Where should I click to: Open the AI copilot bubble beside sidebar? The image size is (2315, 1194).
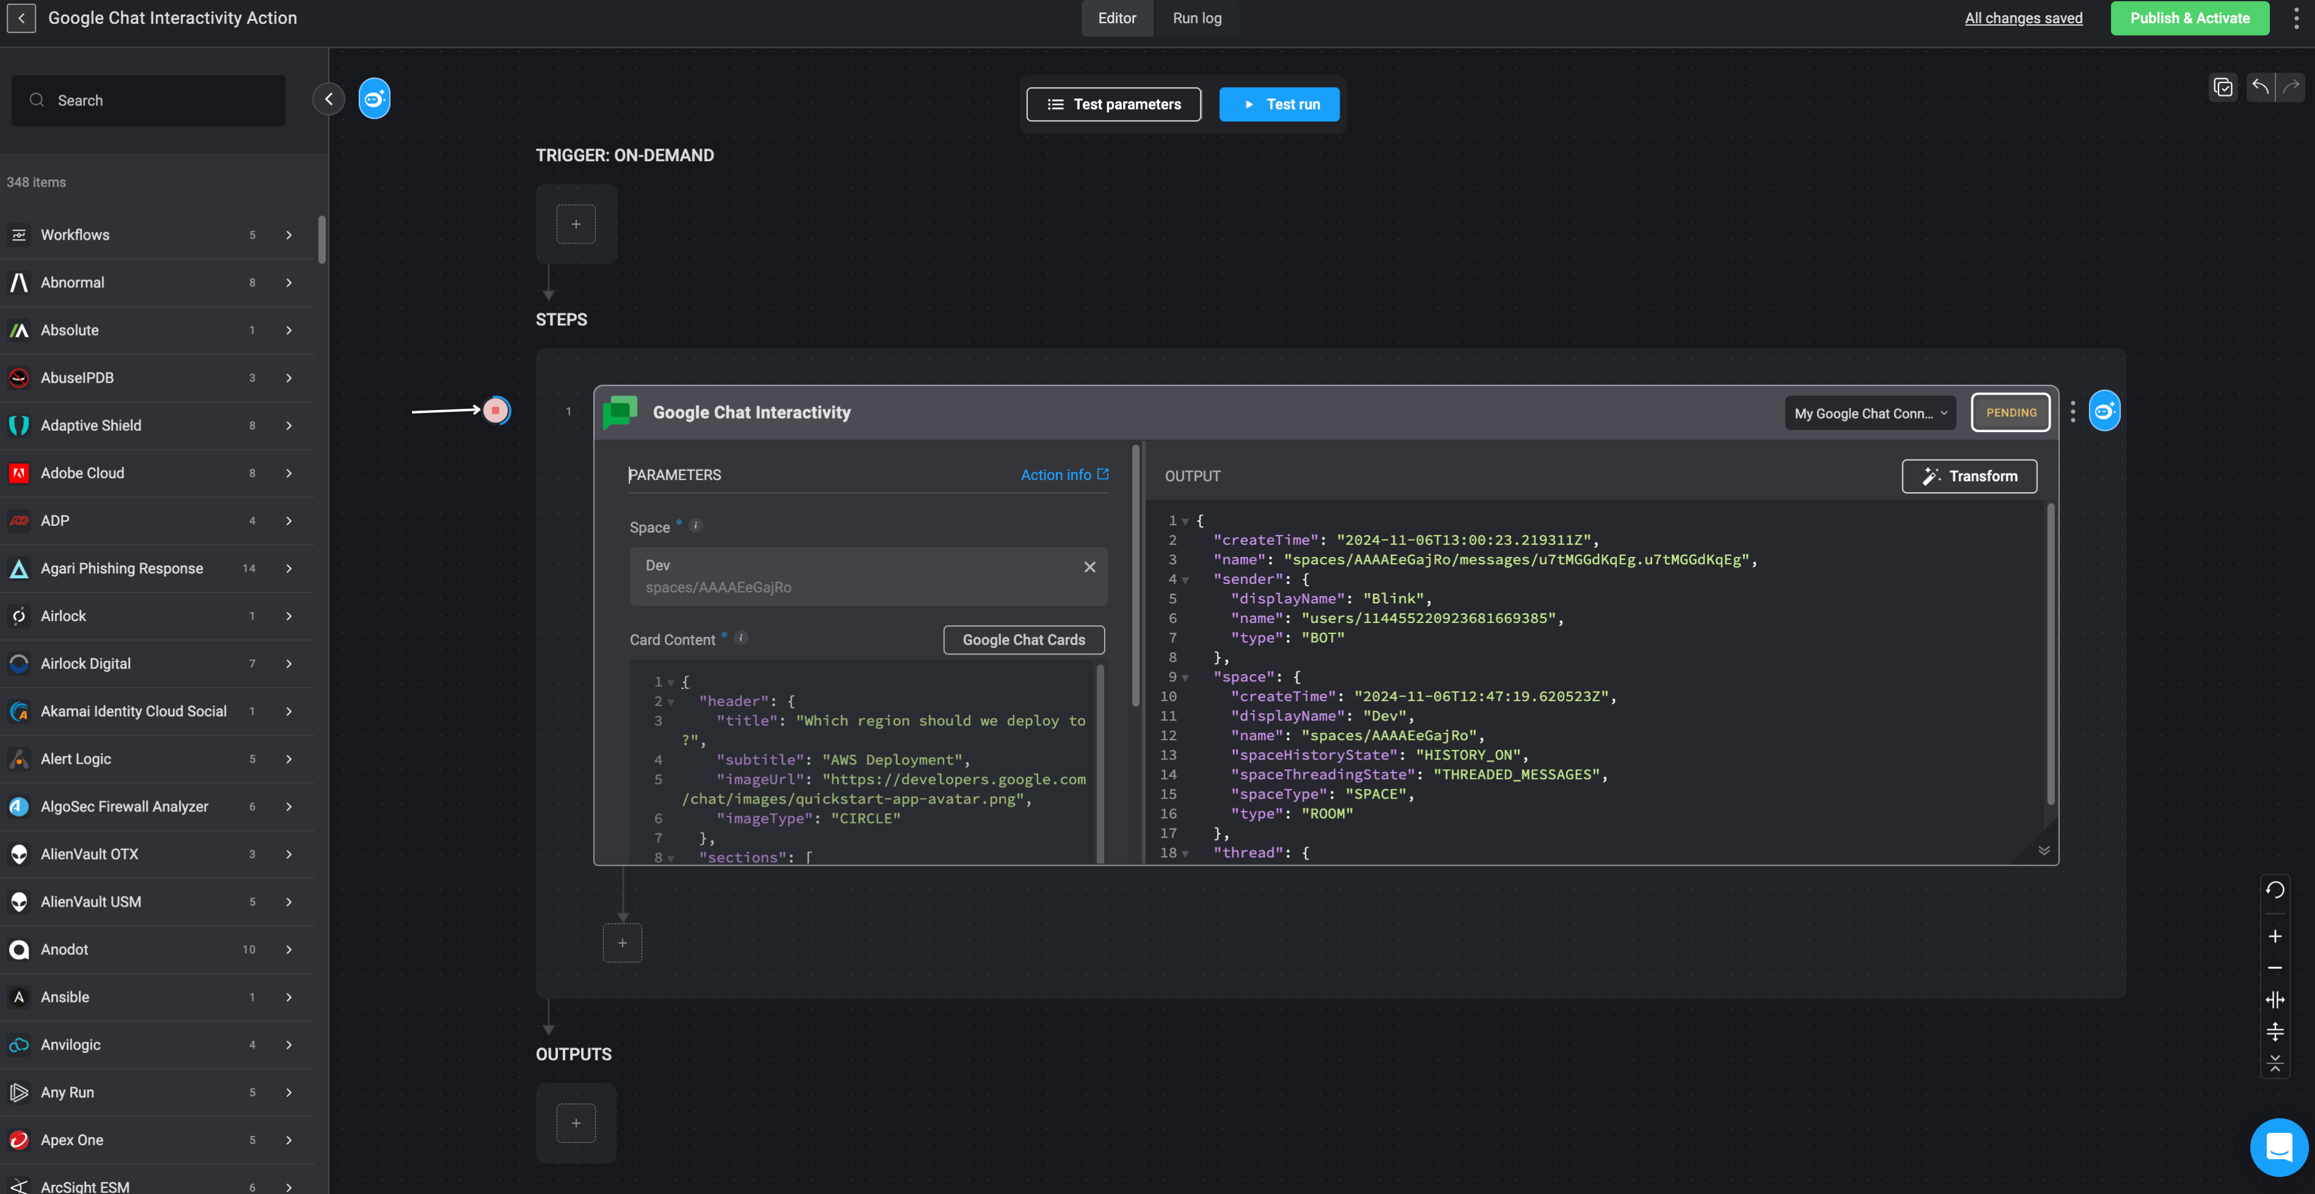pos(375,99)
